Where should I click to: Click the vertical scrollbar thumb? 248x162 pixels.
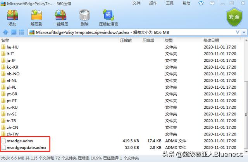tap(246, 115)
